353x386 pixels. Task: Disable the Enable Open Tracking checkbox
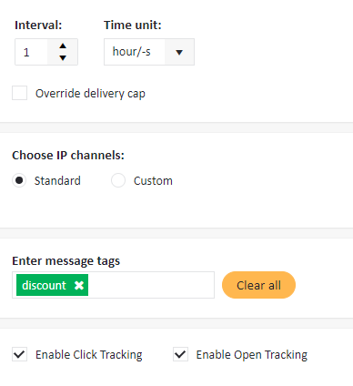tap(180, 354)
